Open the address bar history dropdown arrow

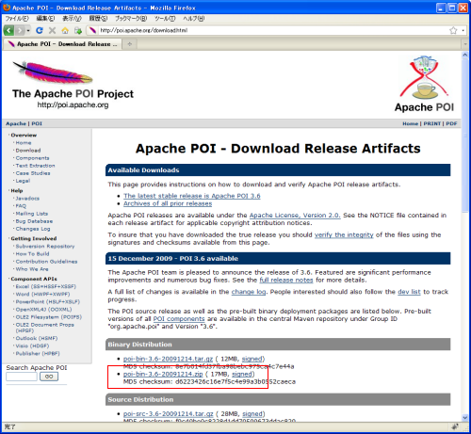click(x=463, y=30)
